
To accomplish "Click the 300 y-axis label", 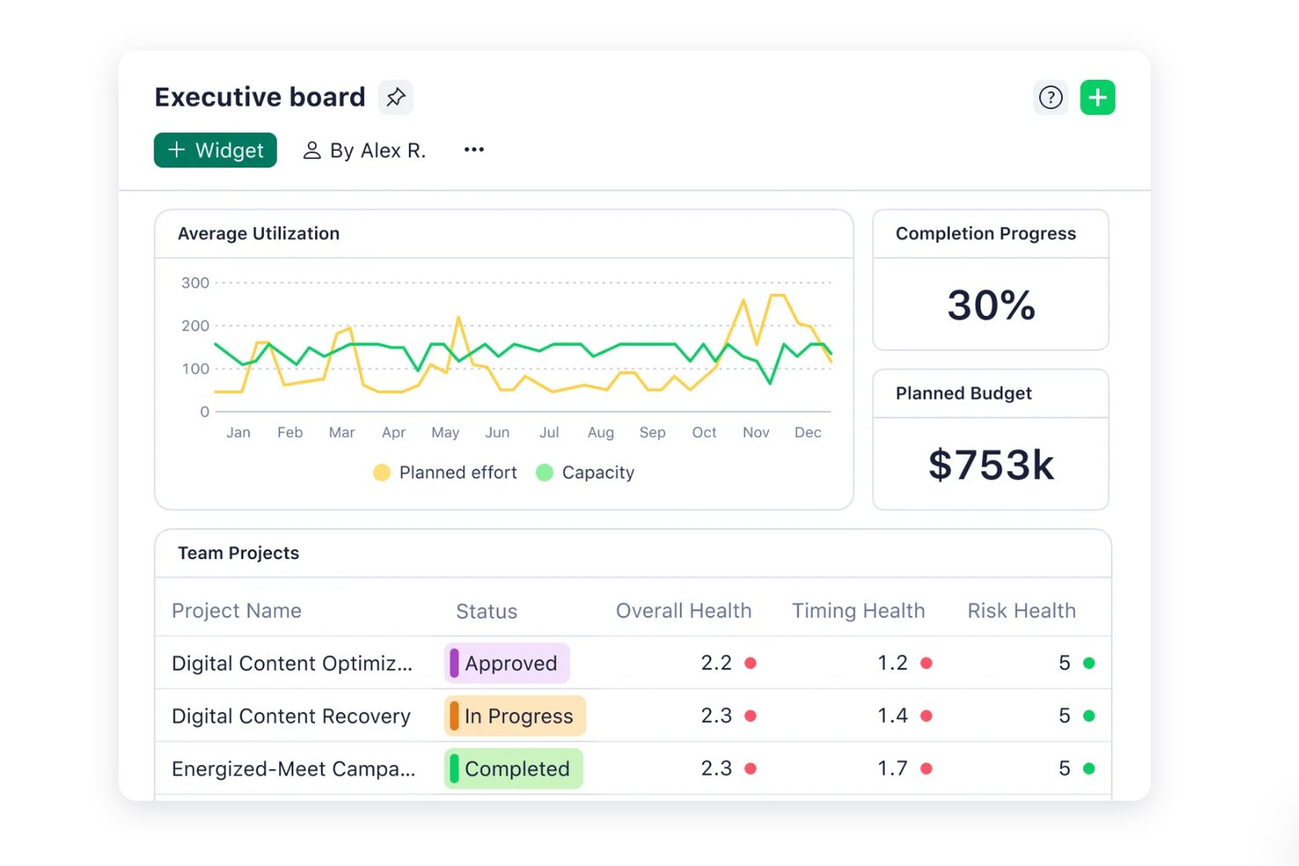I will click(196, 283).
